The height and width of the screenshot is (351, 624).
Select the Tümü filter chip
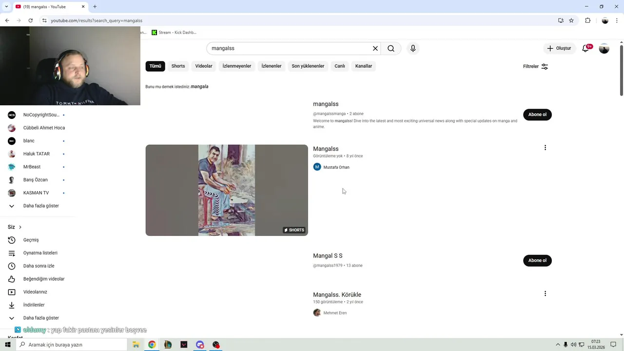coord(155,66)
